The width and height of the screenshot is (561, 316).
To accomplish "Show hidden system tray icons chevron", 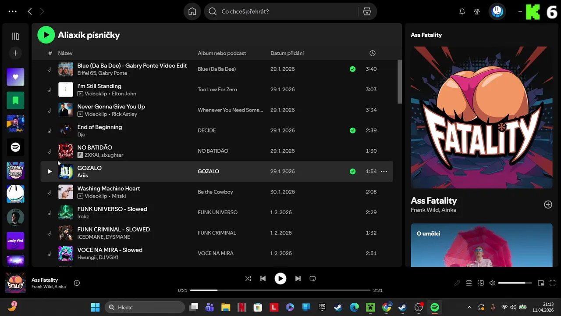I will point(469,307).
